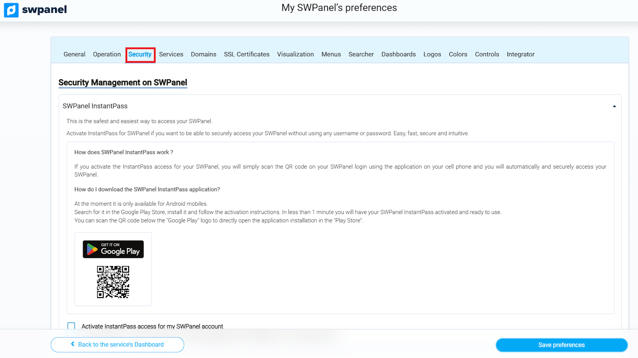
Task: Open the Menus tab
Action: (x=331, y=54)
